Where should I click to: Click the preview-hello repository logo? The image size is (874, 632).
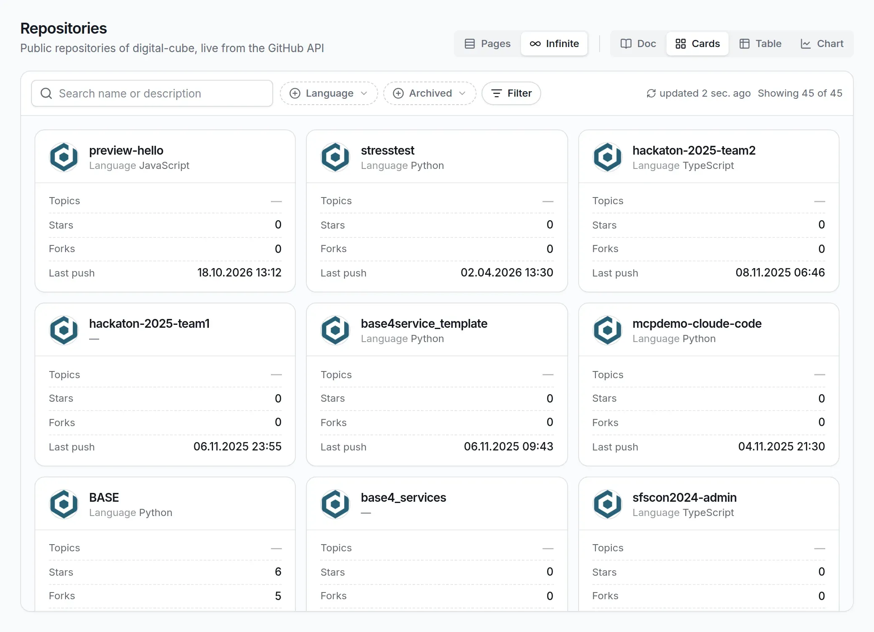click(x=64, y=157)
